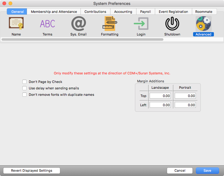The image size is (224, 176).
Task: Click the Advanced gears icon
Action: click(203, 24)
